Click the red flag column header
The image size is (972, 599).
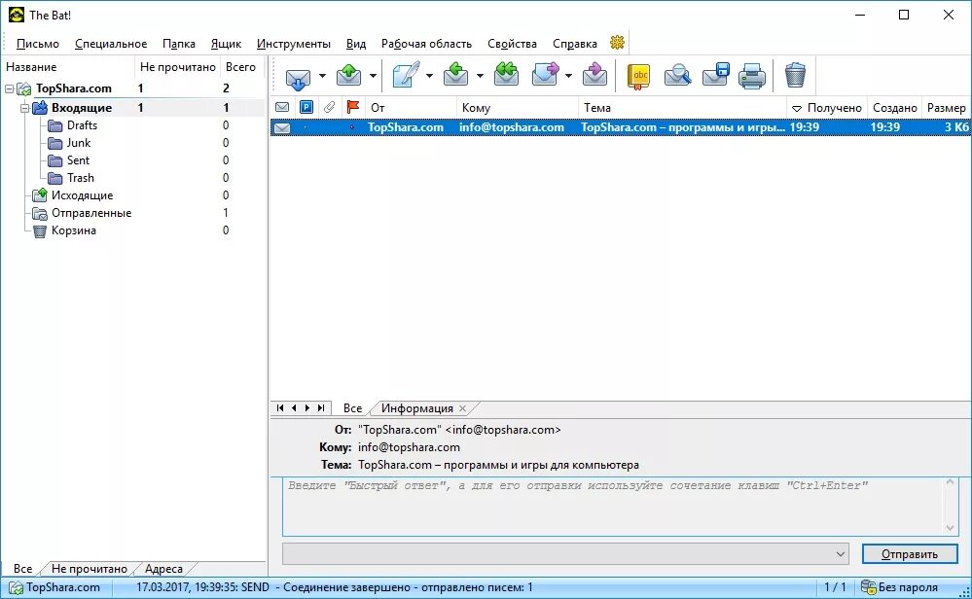point(353,107)
